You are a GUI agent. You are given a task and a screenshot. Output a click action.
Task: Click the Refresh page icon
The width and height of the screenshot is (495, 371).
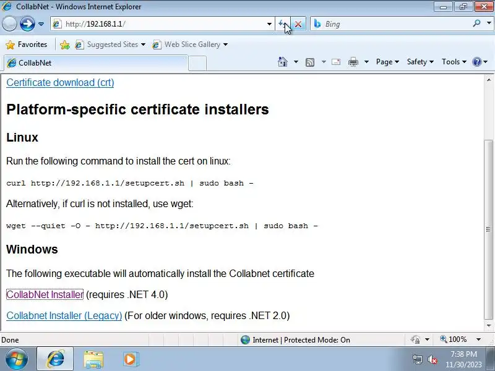(282, 24)
